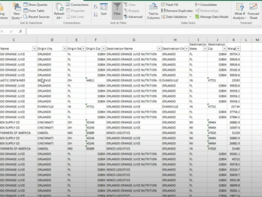Viewport: 262px width, 197px height.
Task: Click weight value 37756.2
Action: coord(234,112)
